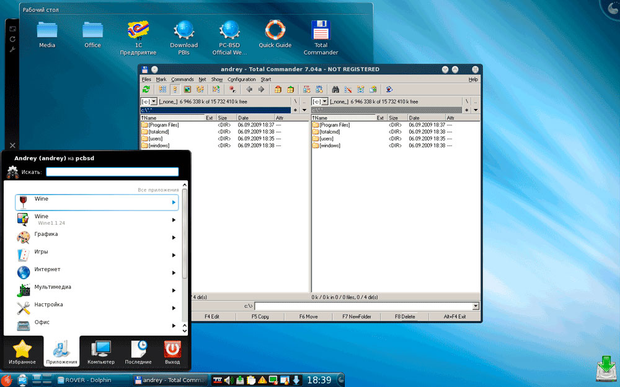Toggle Brief view mode in the toolbar
Screen dimensions: 620x387
point(162,89)
